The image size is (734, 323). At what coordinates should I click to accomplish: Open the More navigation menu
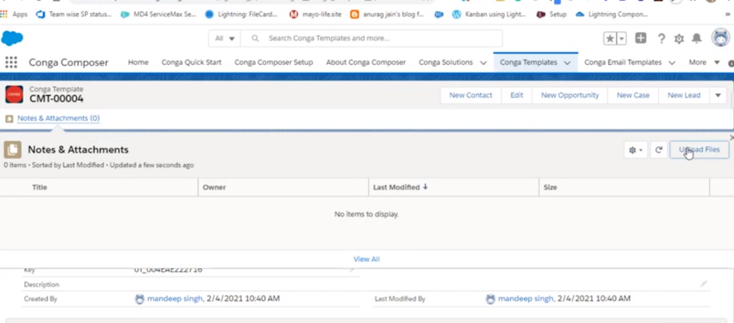click(704, 62)
